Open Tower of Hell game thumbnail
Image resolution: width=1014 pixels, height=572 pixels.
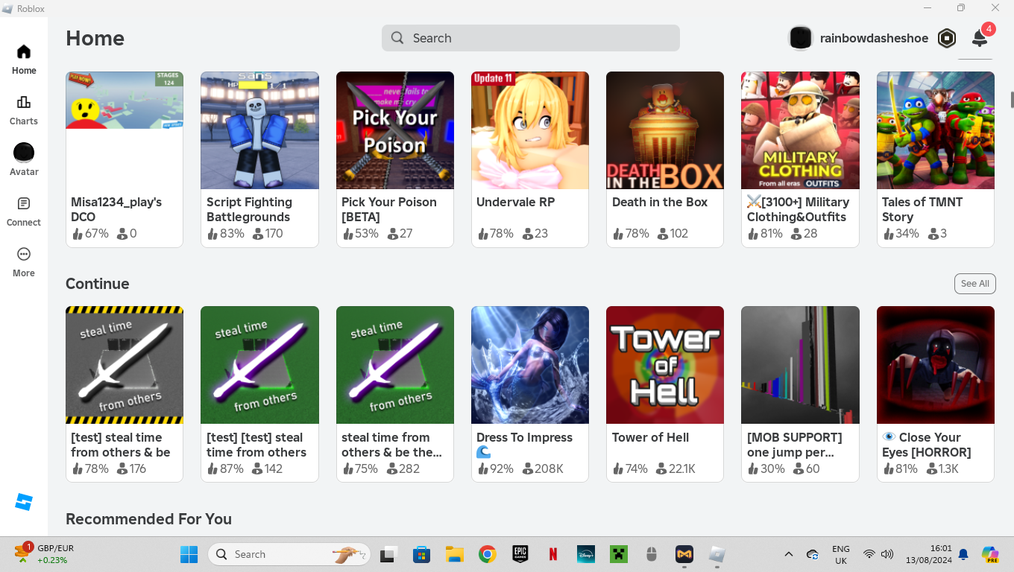pos(665,365)
